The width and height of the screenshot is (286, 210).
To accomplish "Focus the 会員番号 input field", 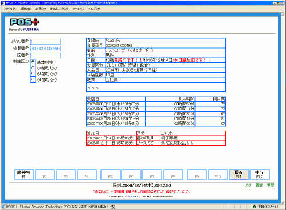I will tap(45, 49).
